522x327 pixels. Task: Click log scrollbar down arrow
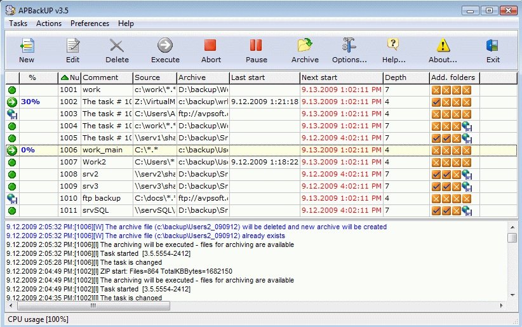[x=512, y=295]
